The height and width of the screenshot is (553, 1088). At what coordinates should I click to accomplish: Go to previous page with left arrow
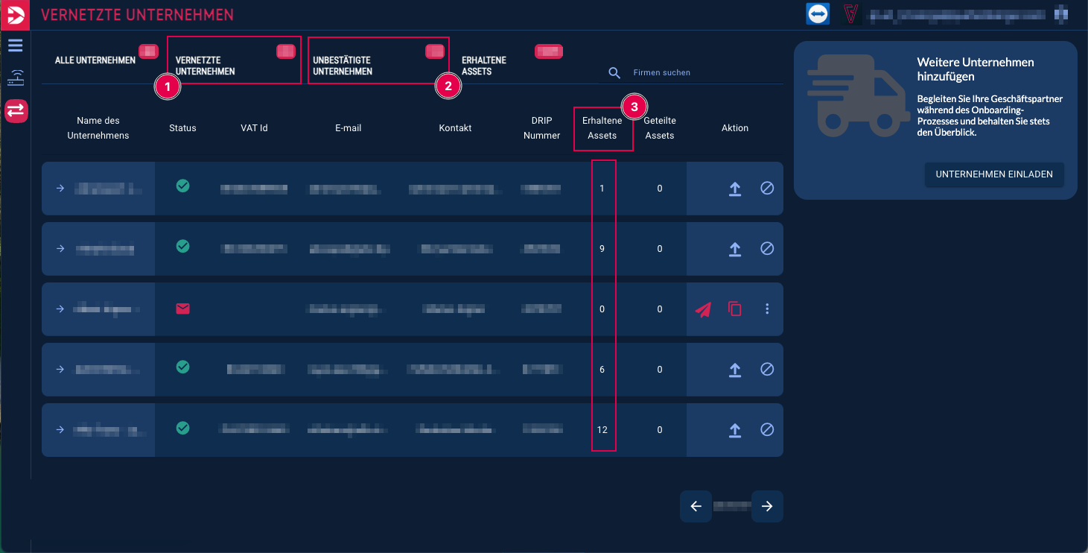[x=696, y=507]
